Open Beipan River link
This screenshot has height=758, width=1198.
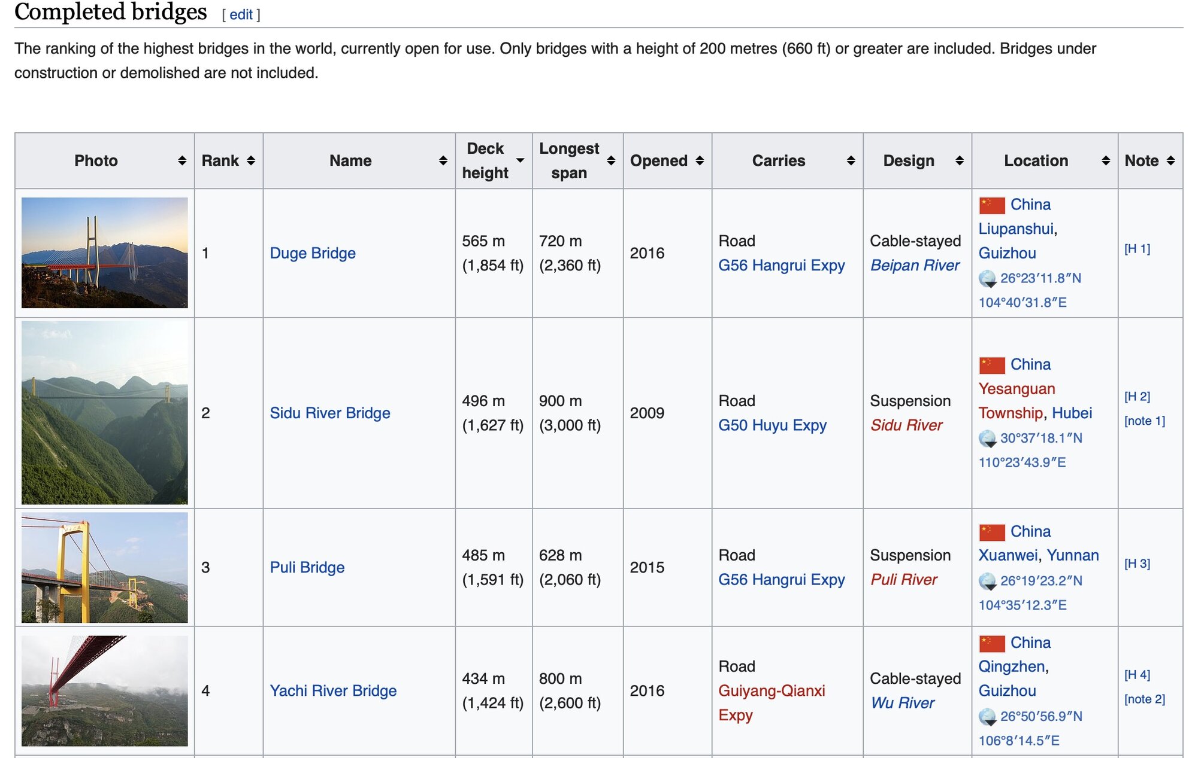(915, 265)
